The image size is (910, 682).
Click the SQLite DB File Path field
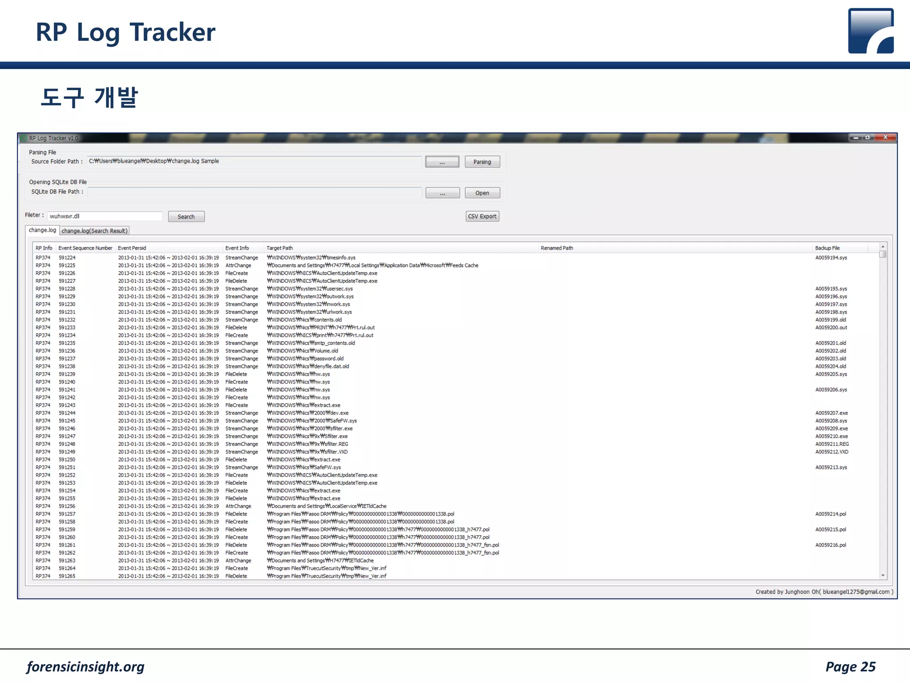coord(254,192)
